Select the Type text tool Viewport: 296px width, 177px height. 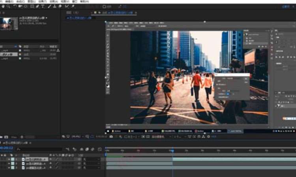43,6
